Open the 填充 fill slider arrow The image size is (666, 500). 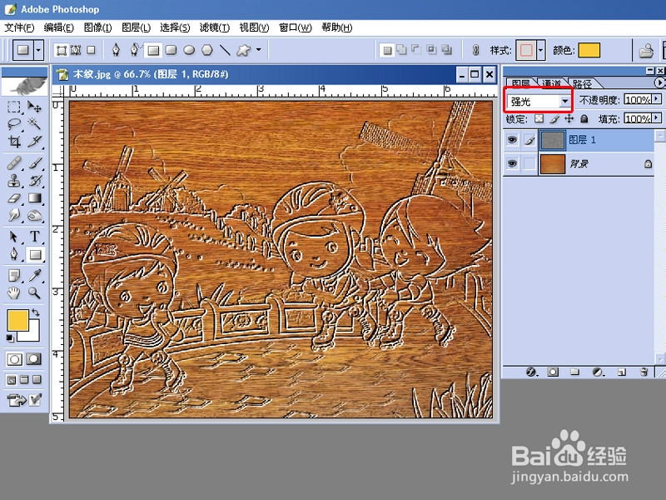pos(657,118)
